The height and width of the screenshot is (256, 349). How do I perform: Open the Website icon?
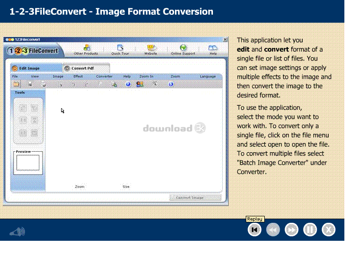[x=151, y=48]
